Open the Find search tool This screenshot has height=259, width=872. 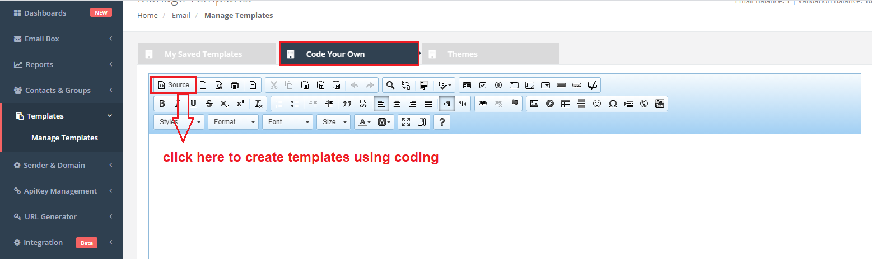click(390, 85)
